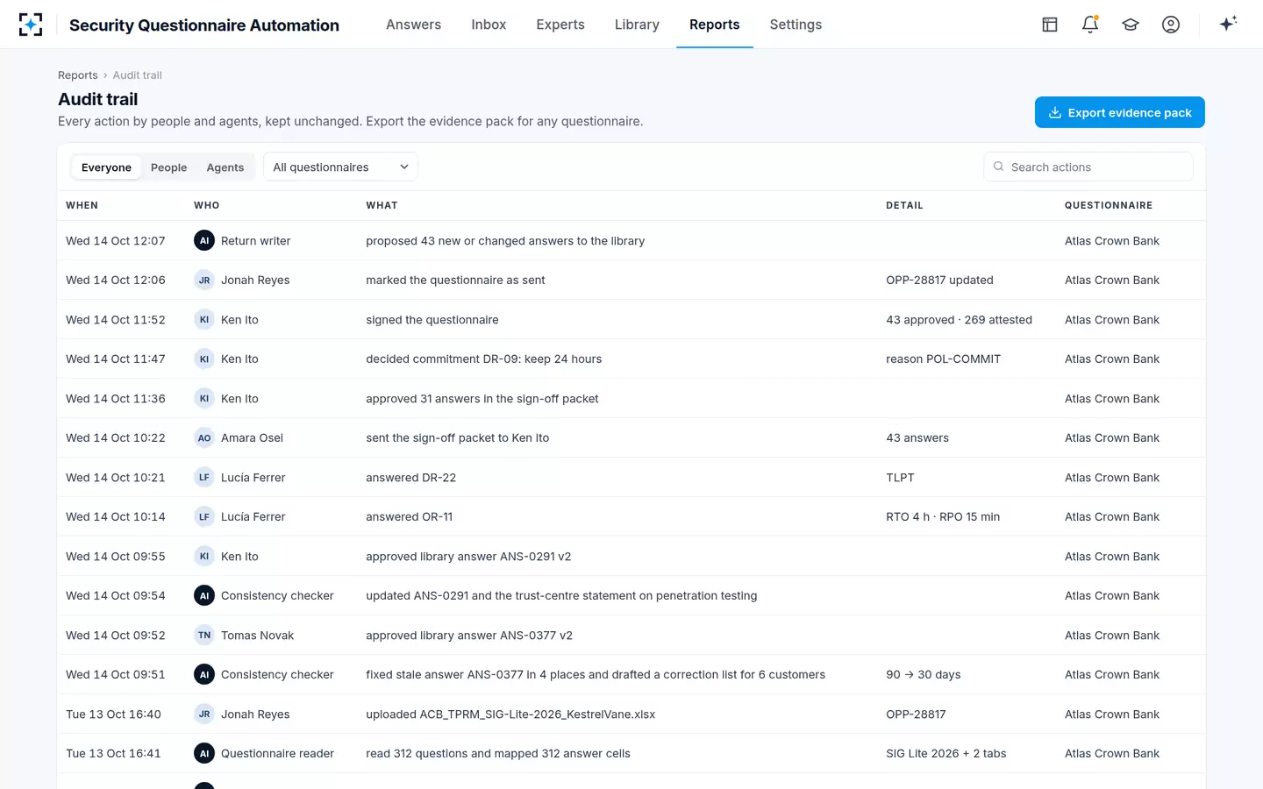
Task: Click the graduation cap learning icon
Action: tap(1131, 25)
